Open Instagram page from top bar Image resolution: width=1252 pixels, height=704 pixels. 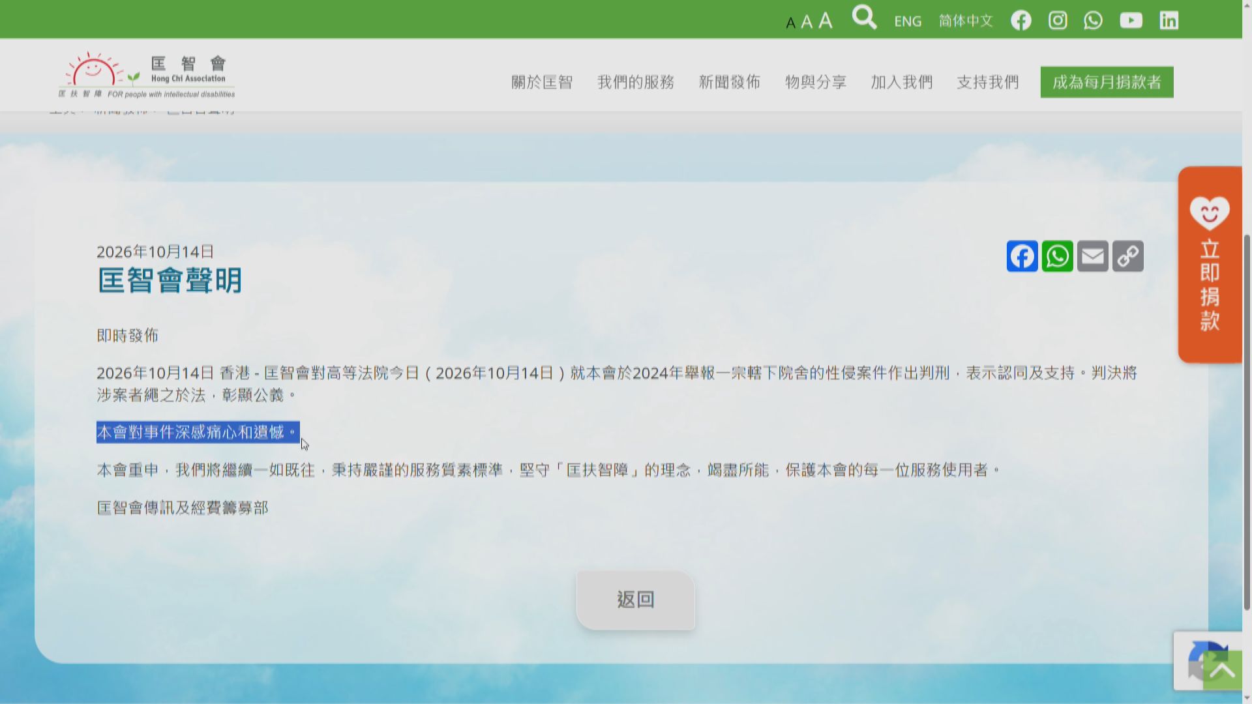tap(1058, 21)
